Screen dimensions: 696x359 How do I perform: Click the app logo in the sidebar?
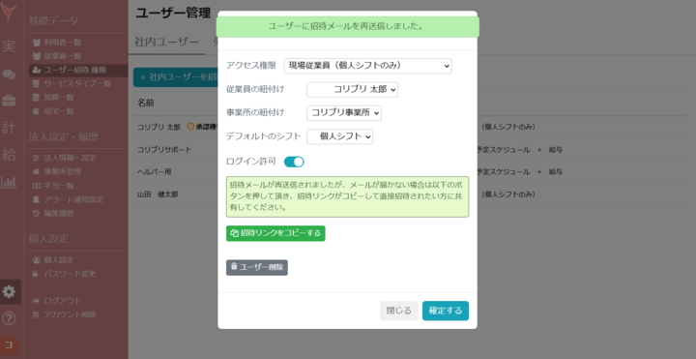pos(9,14)
